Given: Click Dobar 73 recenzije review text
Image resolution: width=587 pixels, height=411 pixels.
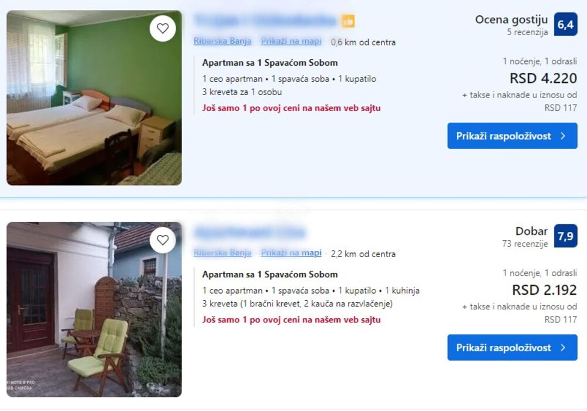Looking at the screenshot, I should point(525,237).
